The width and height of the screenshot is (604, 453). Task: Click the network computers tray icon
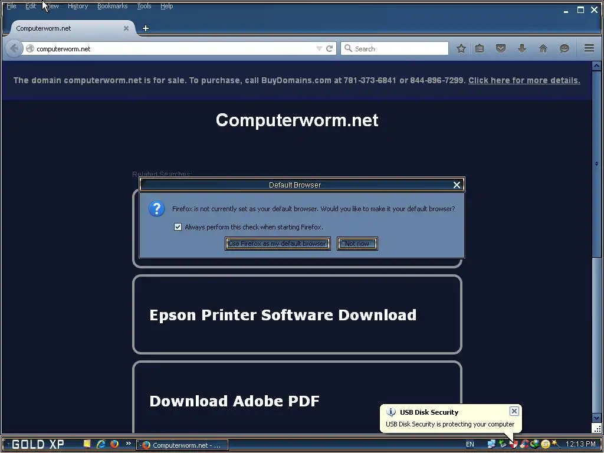tap(491, 444)
